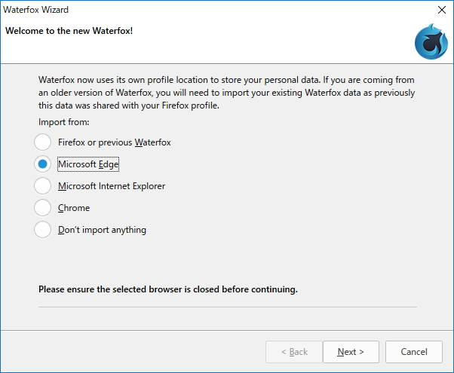The width and height of the screenshot is (454, 373).
Task: Click the Waterfox logo icon
Action: [x=430, y=42]
